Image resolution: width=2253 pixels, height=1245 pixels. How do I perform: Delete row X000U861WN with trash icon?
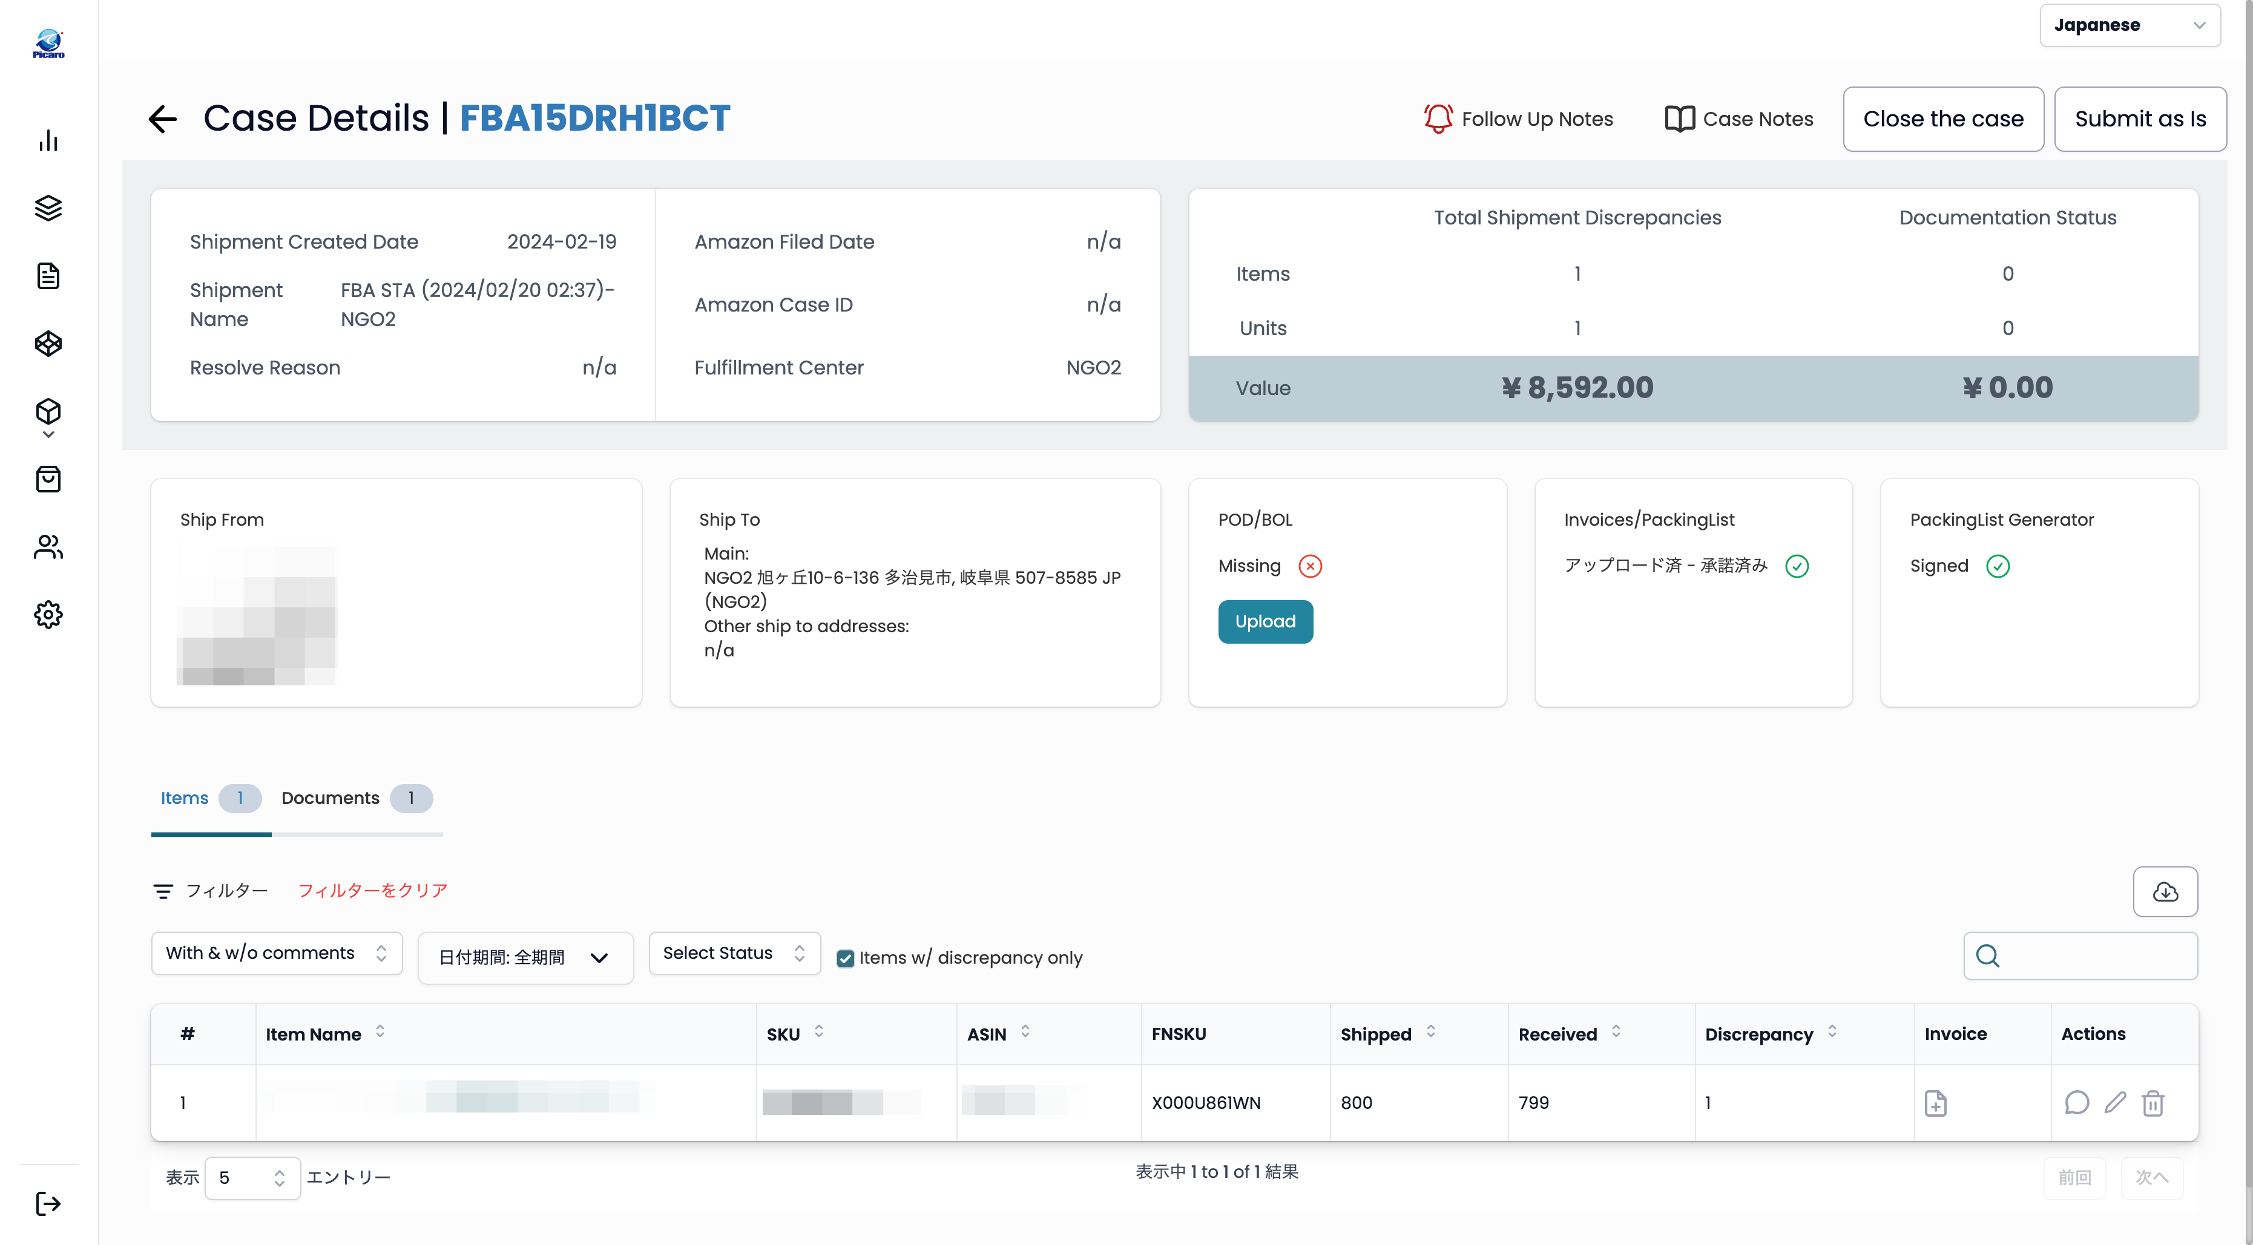tap(2153, 1103)
